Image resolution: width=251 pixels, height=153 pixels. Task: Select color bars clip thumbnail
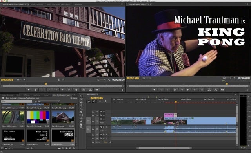[38, 117]
